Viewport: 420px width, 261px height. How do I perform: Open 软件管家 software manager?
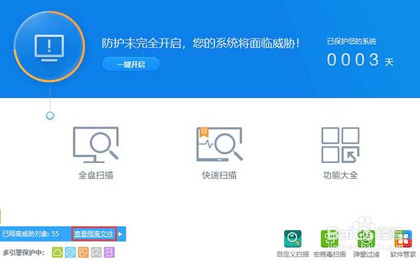pos(403,239)
